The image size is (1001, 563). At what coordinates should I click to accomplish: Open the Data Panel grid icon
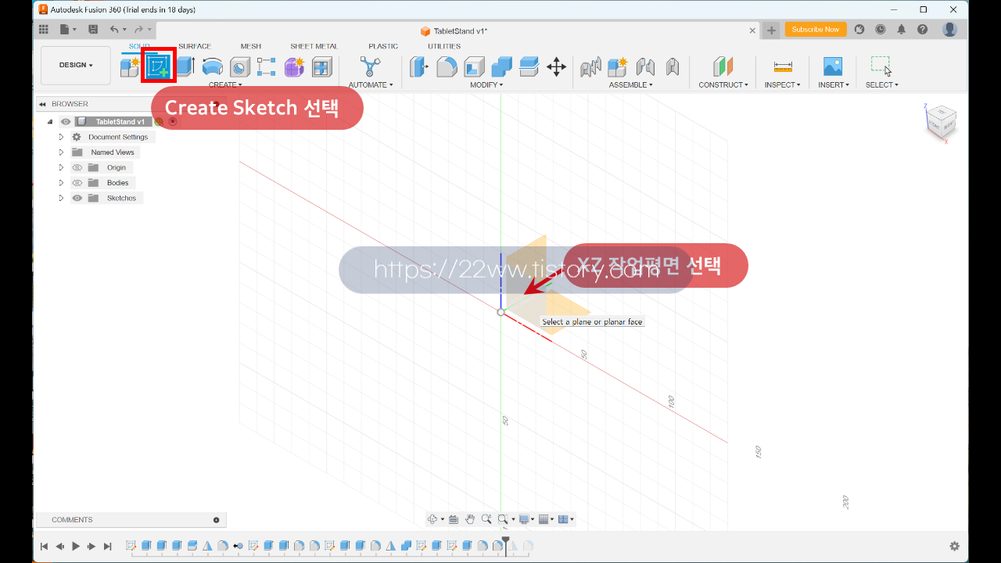pos(44,30)
